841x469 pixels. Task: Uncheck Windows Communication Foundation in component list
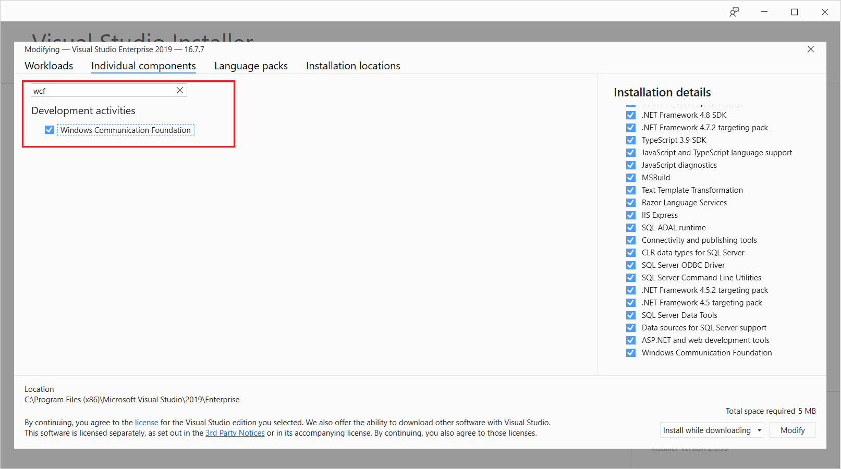coord(50,130)
